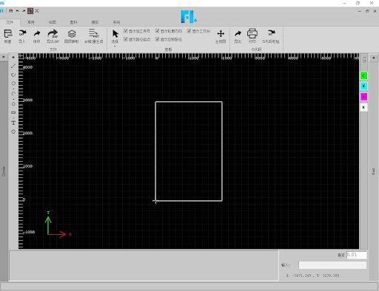Expand the right side panel arrow
This screenshot has height=291, width=379.
coord(374,58)
